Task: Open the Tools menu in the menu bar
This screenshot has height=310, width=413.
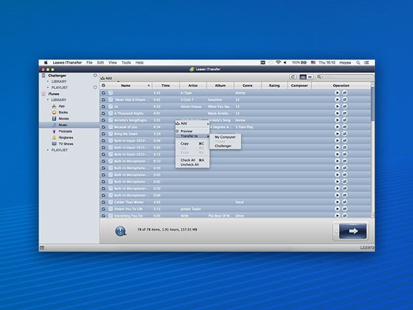Action: click(126, 62)
